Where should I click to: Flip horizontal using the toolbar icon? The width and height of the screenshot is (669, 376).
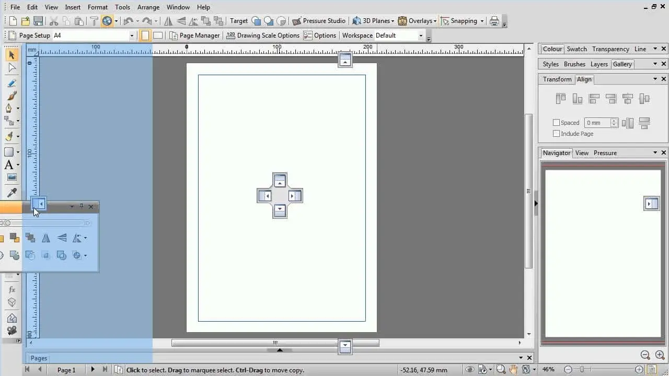coord(168,21)
